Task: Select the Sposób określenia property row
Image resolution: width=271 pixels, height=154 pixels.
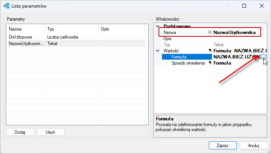Action: coord(214,63)
